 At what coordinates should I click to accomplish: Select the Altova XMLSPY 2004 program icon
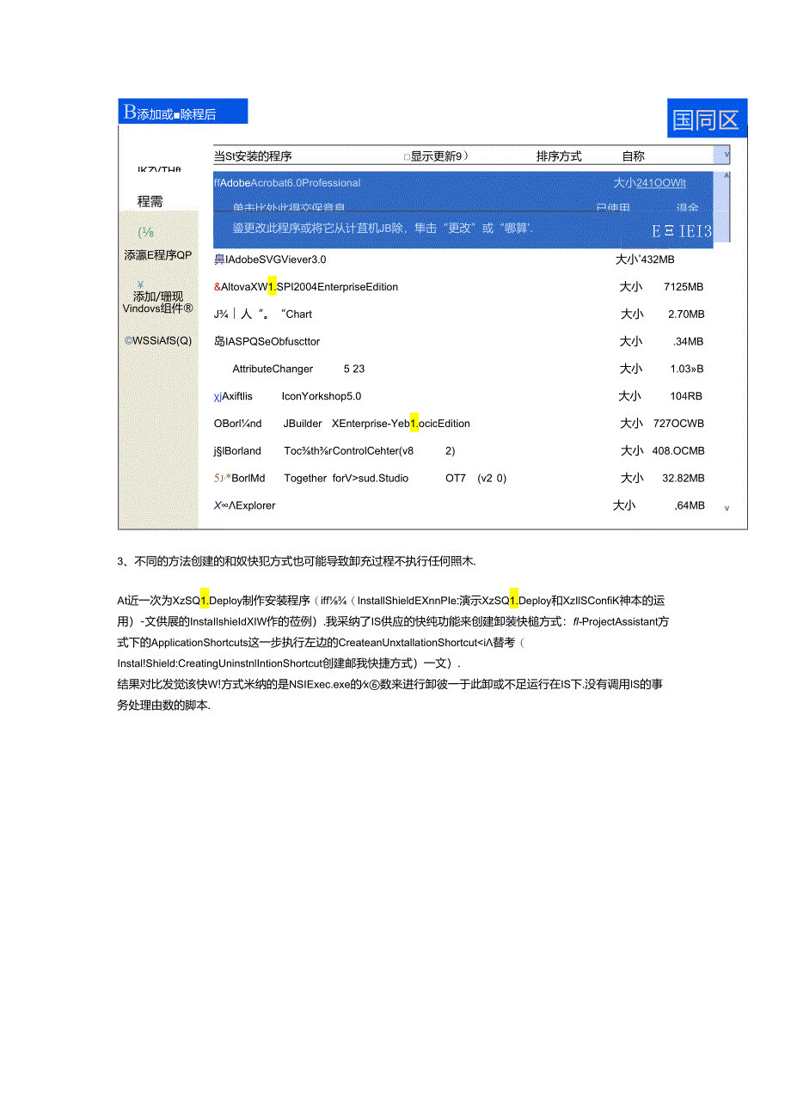217,286
